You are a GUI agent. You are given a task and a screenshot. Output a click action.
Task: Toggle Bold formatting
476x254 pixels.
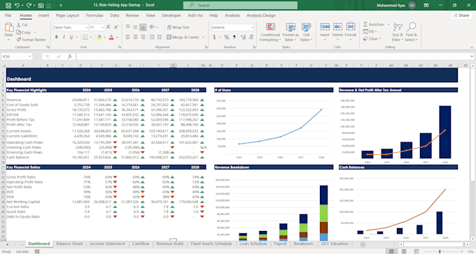(57, 37)
